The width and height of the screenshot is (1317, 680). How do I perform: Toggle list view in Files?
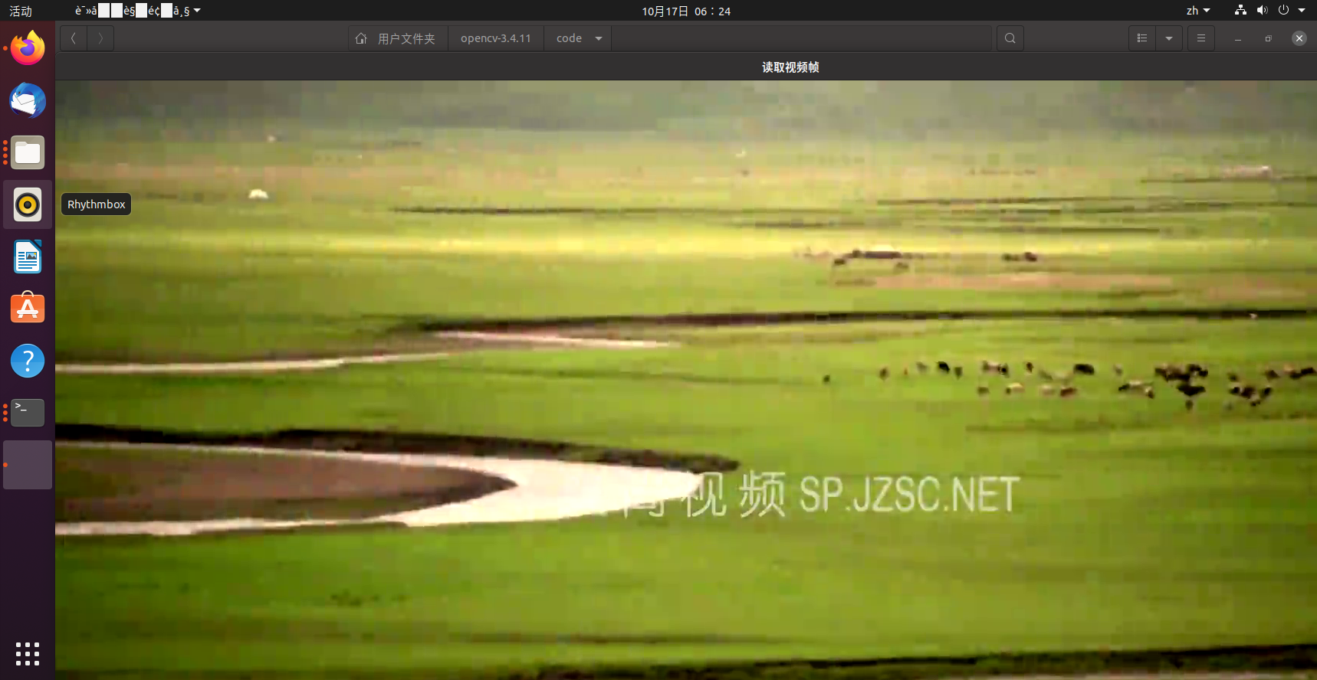click(1142, 38)
